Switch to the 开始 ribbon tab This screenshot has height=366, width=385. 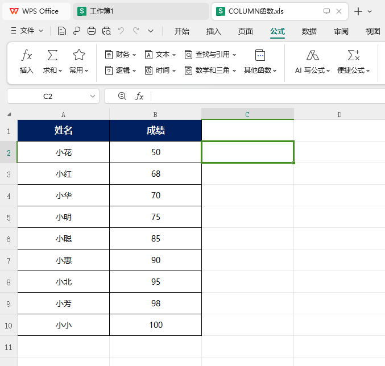pos(182,31)
